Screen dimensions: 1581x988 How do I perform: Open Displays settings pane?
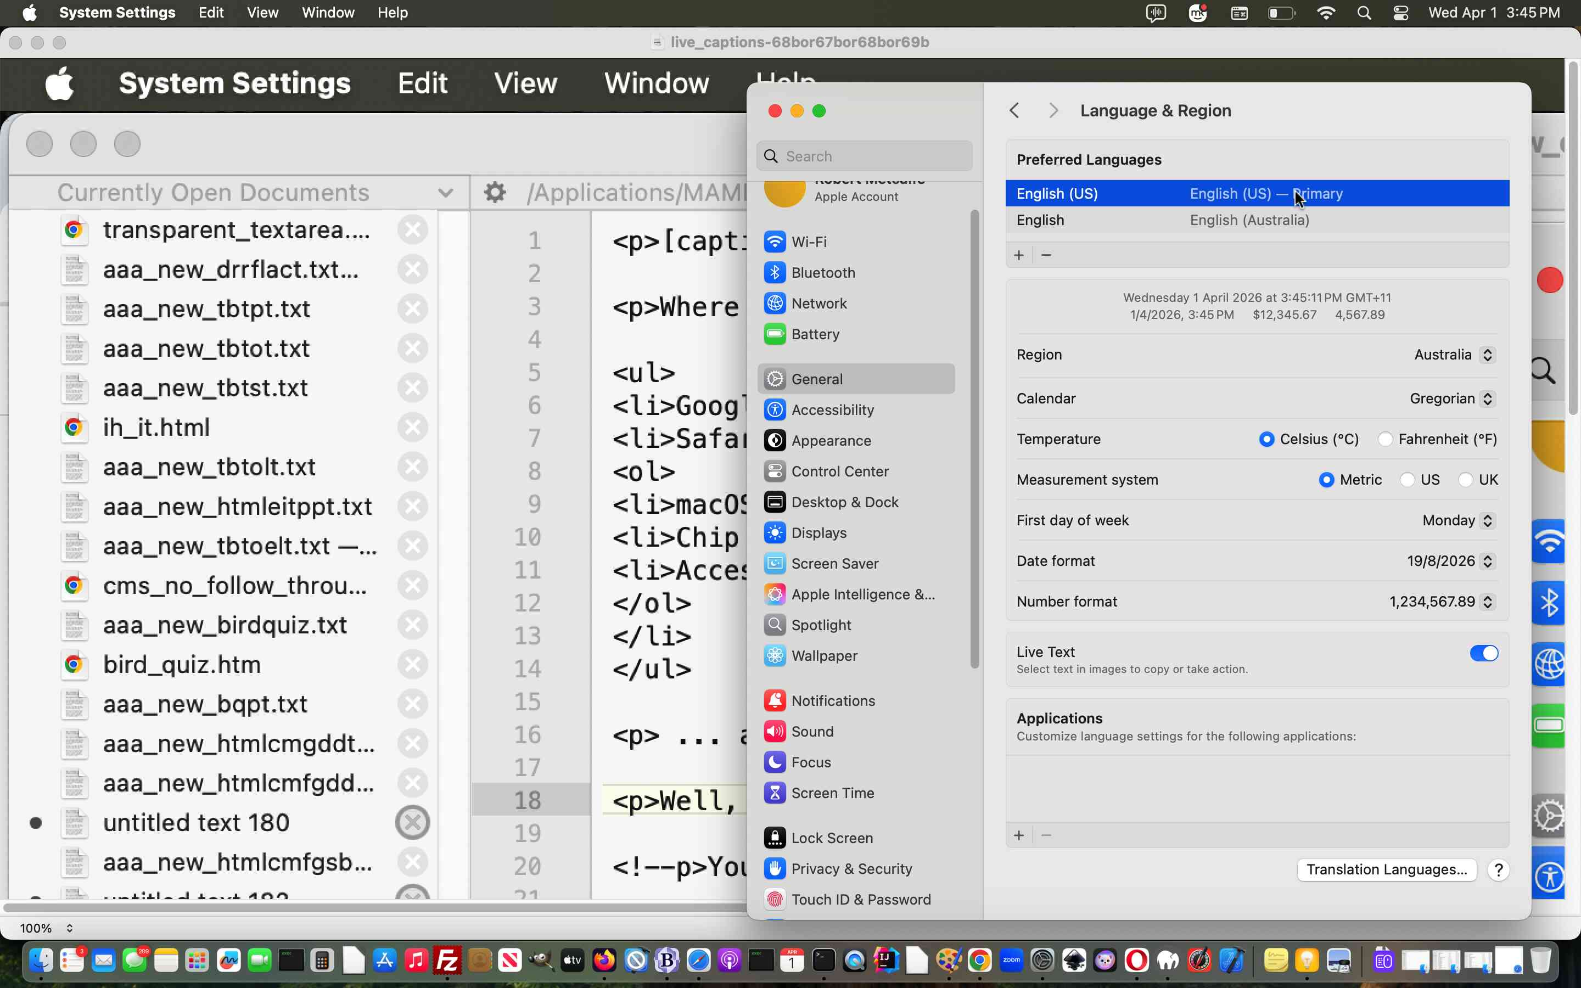click(818, 532)
